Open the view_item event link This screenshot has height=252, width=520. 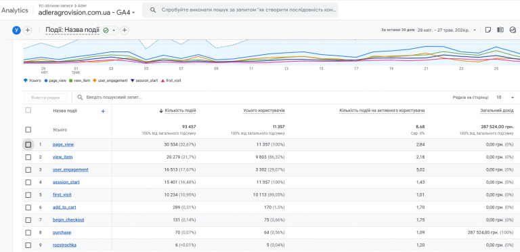63,157
